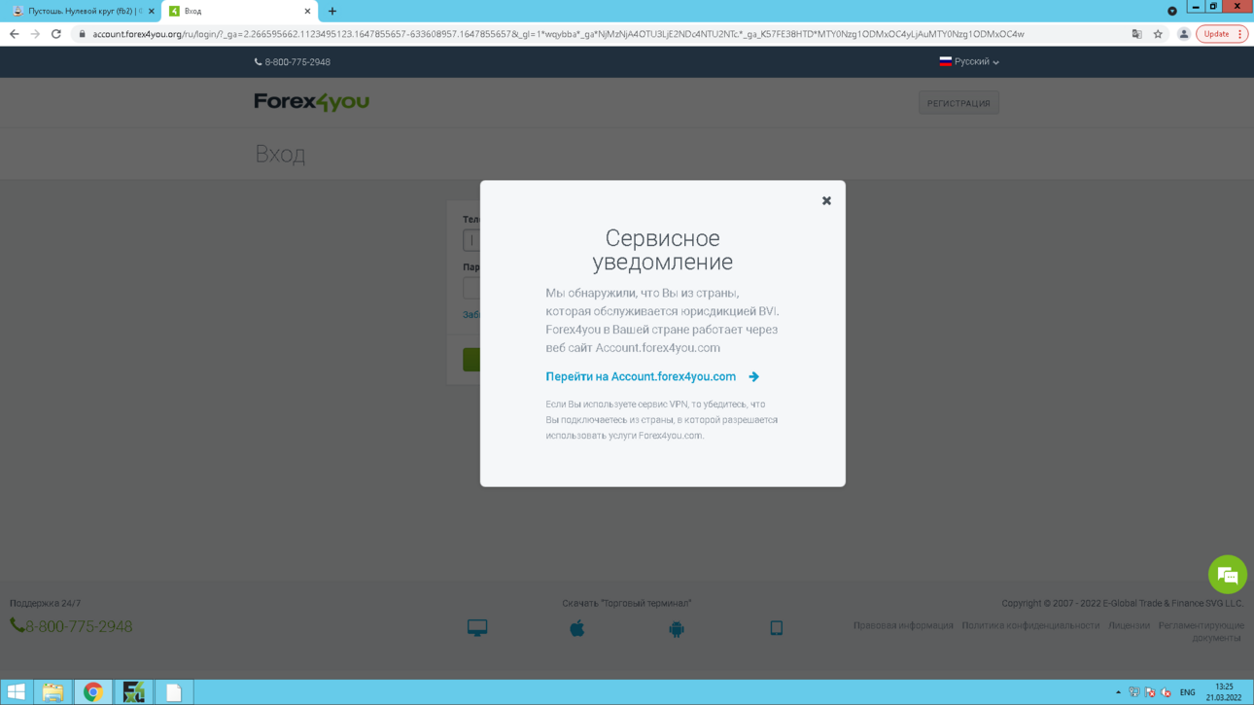Close the service notification dialog
Screen dimensions: 1254x705
point(826,201)
